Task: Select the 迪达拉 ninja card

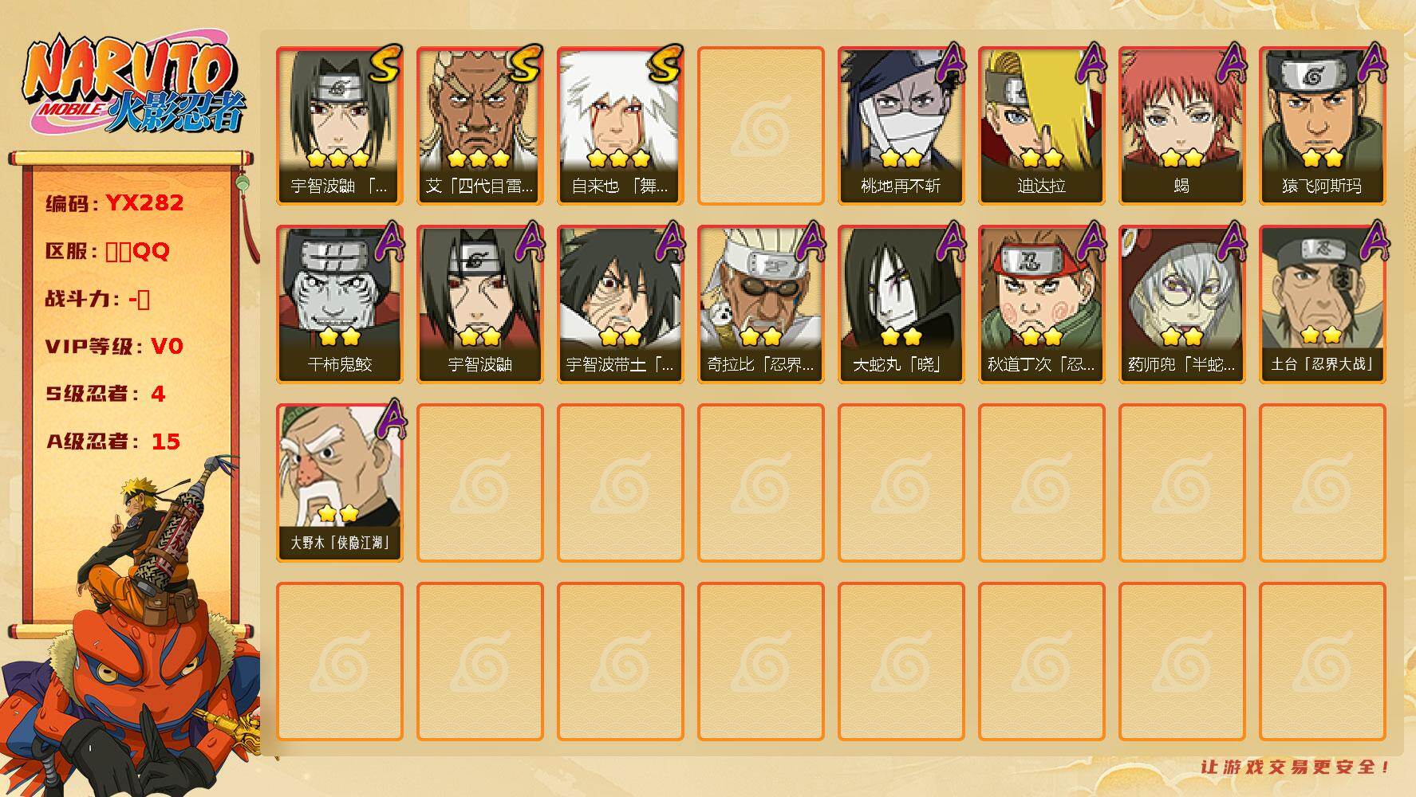Action: (x=1041, y=125)
